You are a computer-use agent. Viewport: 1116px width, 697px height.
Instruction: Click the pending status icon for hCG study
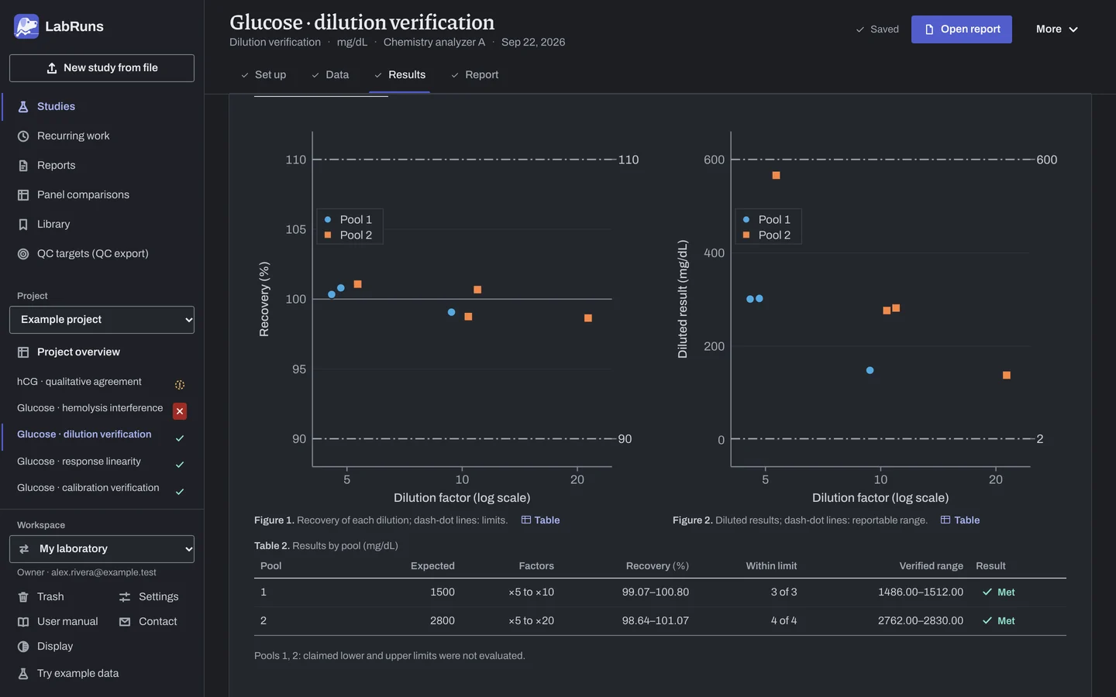pyautogui.click(x=180, y=385)
